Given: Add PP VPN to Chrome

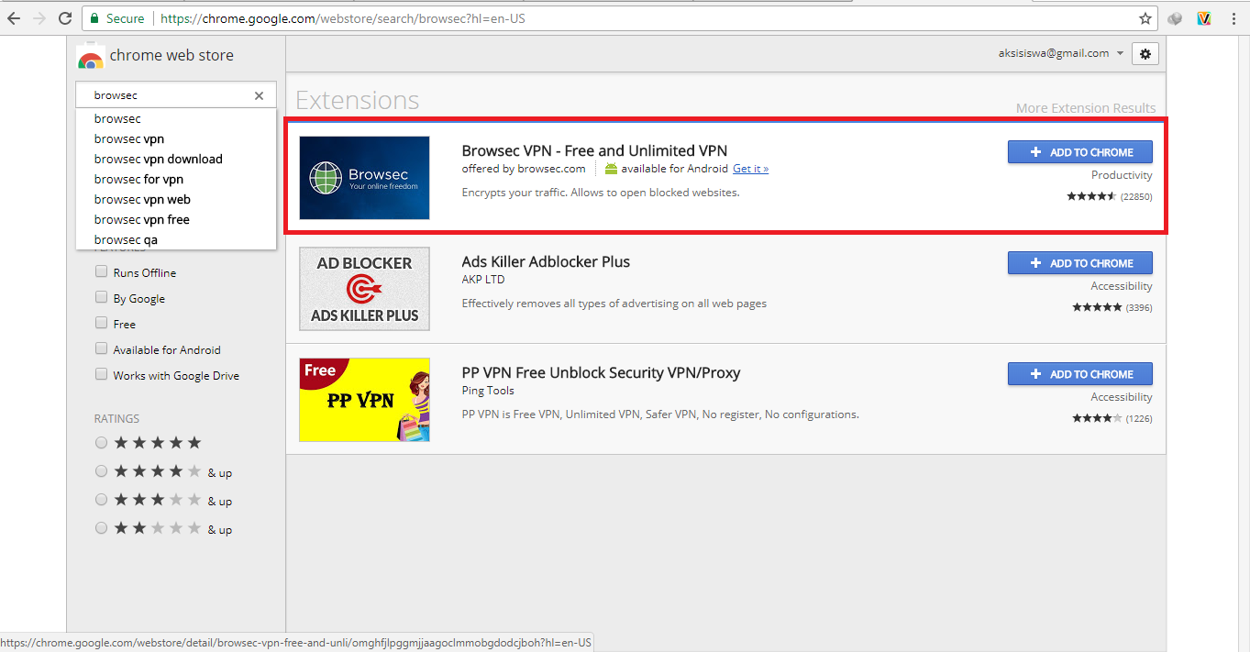Looking at the screenshot, I should coord(1080,374).
